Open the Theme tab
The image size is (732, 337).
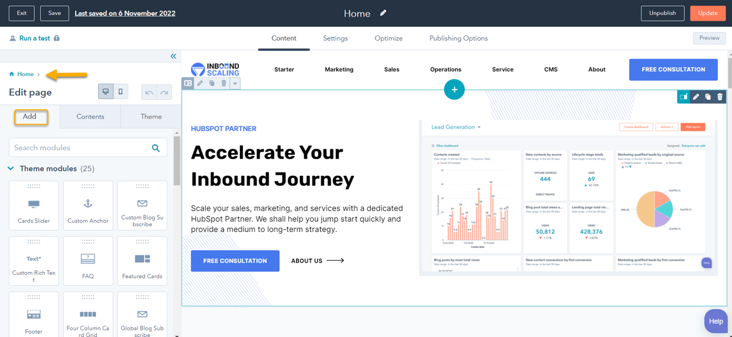(x=151, y=117)
